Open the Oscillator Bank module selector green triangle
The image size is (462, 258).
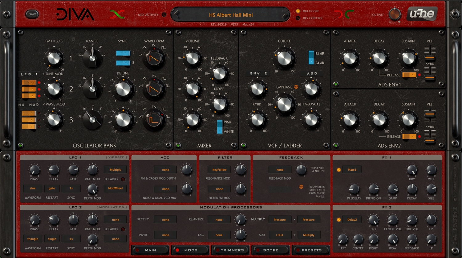click(21, 145)
